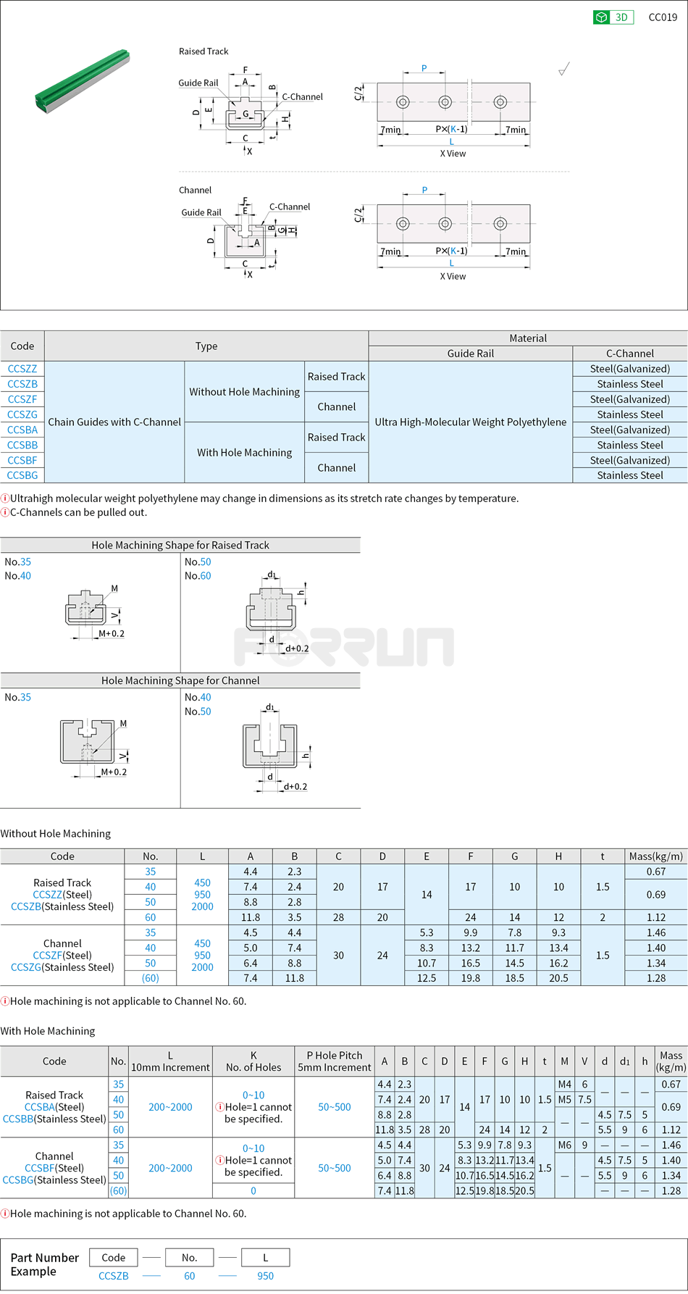688x1294 pixels.
Task: Click 'Ultra High-Molecular Weight Polyethylene' cell
Action: click(471, 422)
